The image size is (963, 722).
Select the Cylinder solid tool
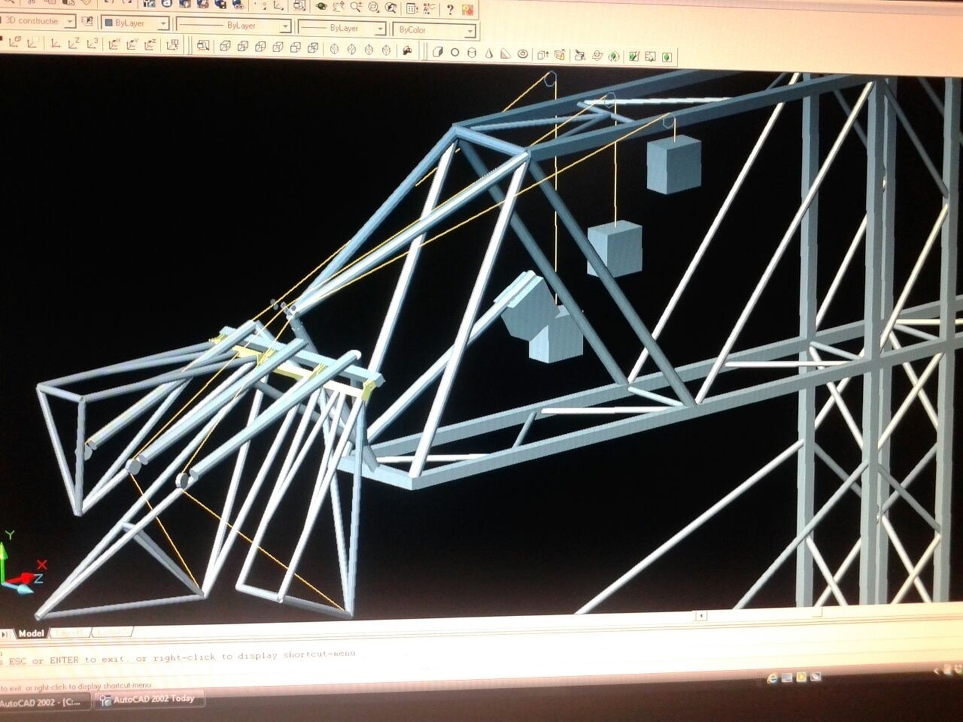tap(472, 53)
